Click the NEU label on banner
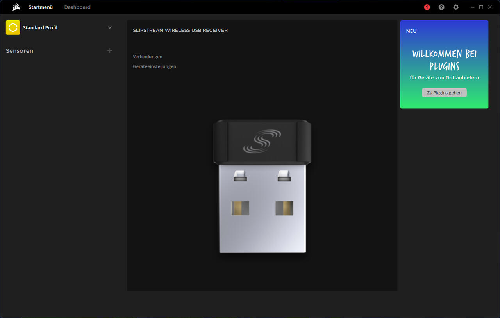This screenshot has height=318, width=500. pyautogui.click(x=411, y=31)
